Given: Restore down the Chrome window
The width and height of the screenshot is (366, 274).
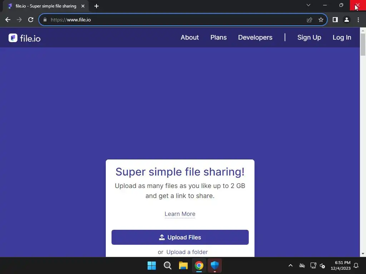Looking at the screenshot, I should [341, 5].
